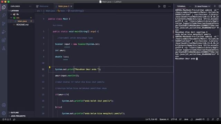Click the lightbulb quick fix on line 11
This screenshot has height=124, width=221.
click(50, 68)
